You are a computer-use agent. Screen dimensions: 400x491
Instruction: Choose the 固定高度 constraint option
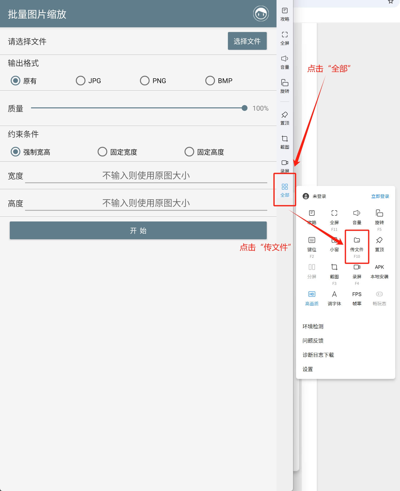[x=189, y=152]
